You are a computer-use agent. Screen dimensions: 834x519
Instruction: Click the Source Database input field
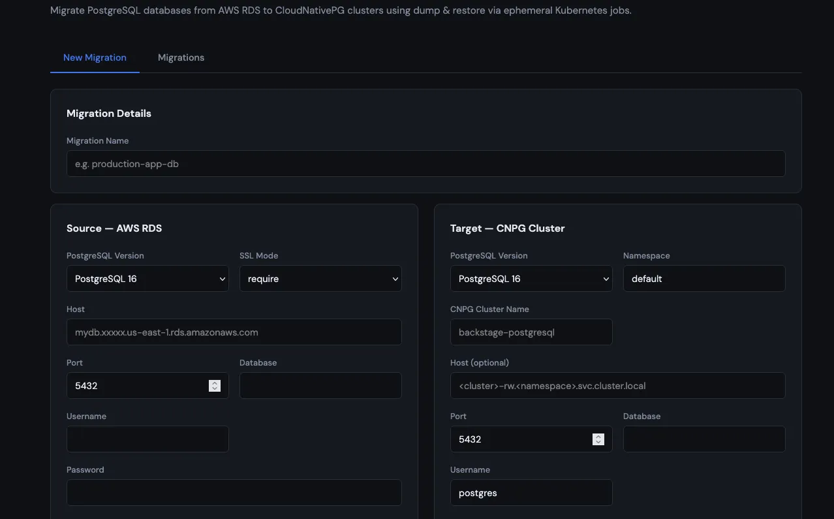320,386
